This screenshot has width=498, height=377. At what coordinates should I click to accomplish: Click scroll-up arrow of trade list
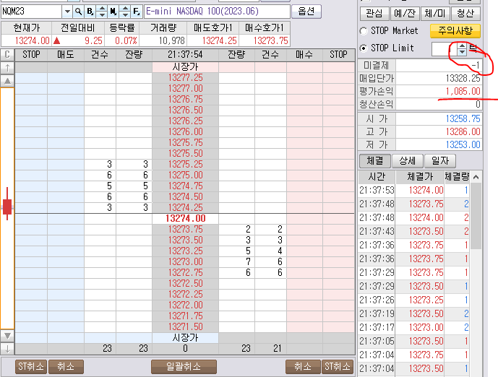[476, 177]
